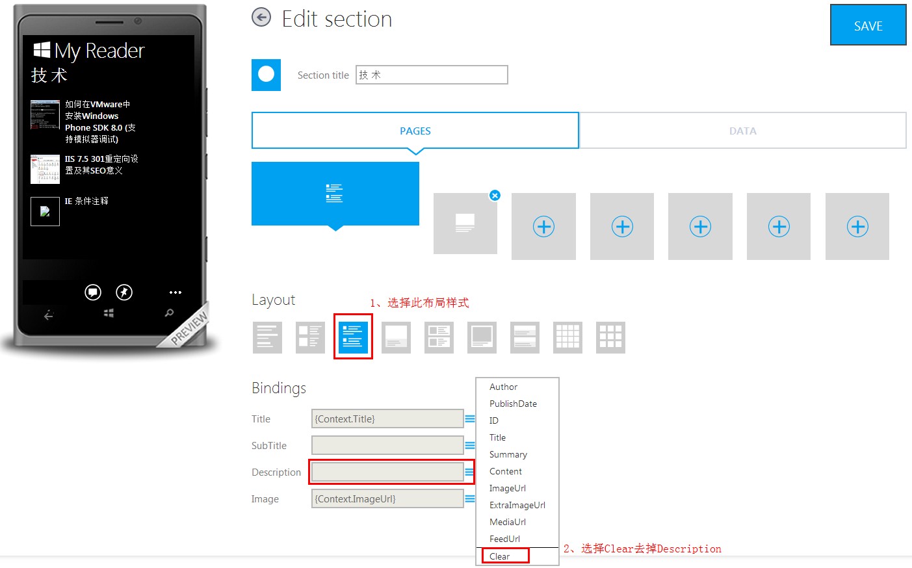Tap the chat bubble app bar icon

pyautogui.click(x=93, y=292)
